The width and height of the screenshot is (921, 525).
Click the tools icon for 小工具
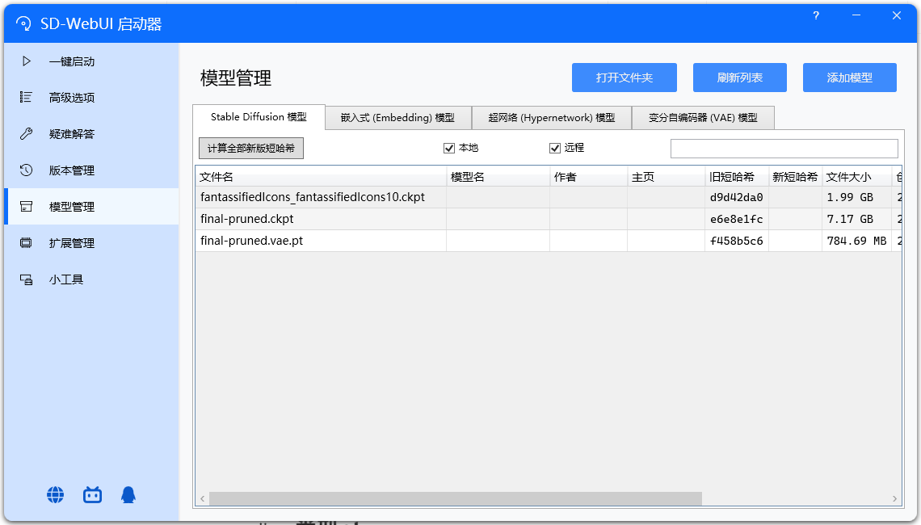[x=27, y=279]
